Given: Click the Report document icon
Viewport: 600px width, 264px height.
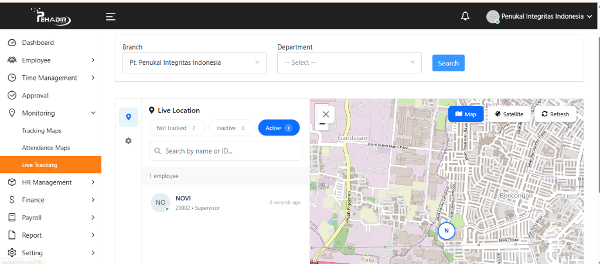Looking at the screenshot, I should point(12,235).
